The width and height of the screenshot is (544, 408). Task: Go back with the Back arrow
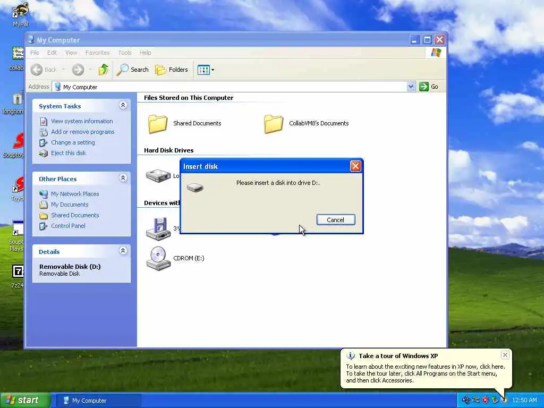point(44,70)
